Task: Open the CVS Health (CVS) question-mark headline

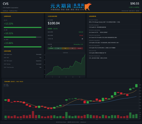Action: (x=104, y=43)
